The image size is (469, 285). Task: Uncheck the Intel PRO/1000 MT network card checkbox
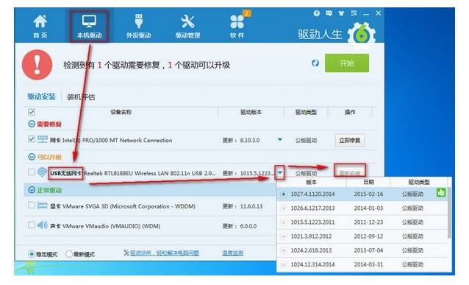coord(32,139)
